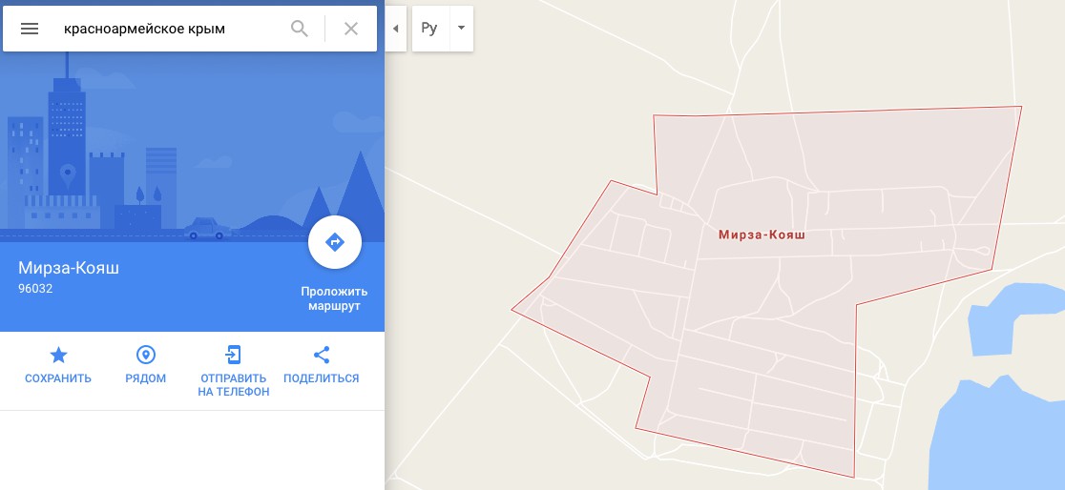Send to phone via Отправить на телефон icon
The height and width of the screenshot is (490, 1065).
[x=233, y=355]
